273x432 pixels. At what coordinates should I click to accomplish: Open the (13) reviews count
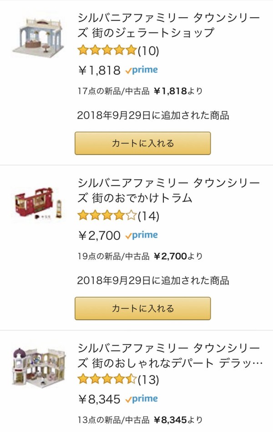coord(148,379)
